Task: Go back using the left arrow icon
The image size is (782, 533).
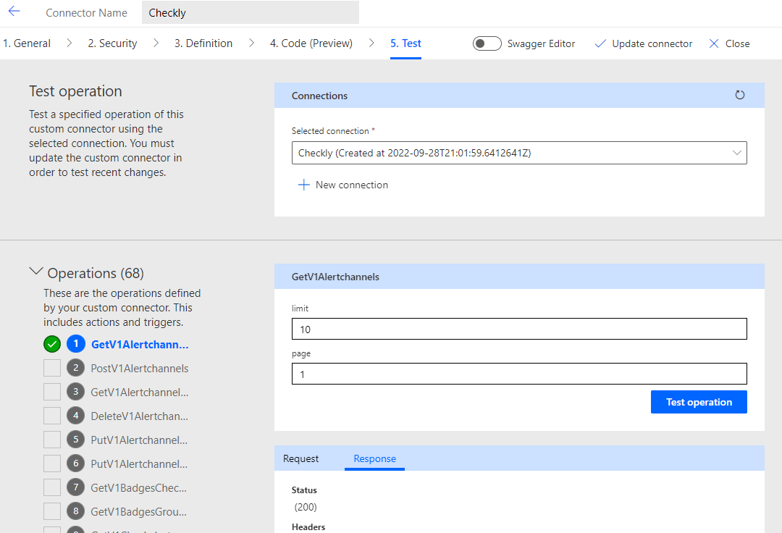Action: (x=14, y=12)
